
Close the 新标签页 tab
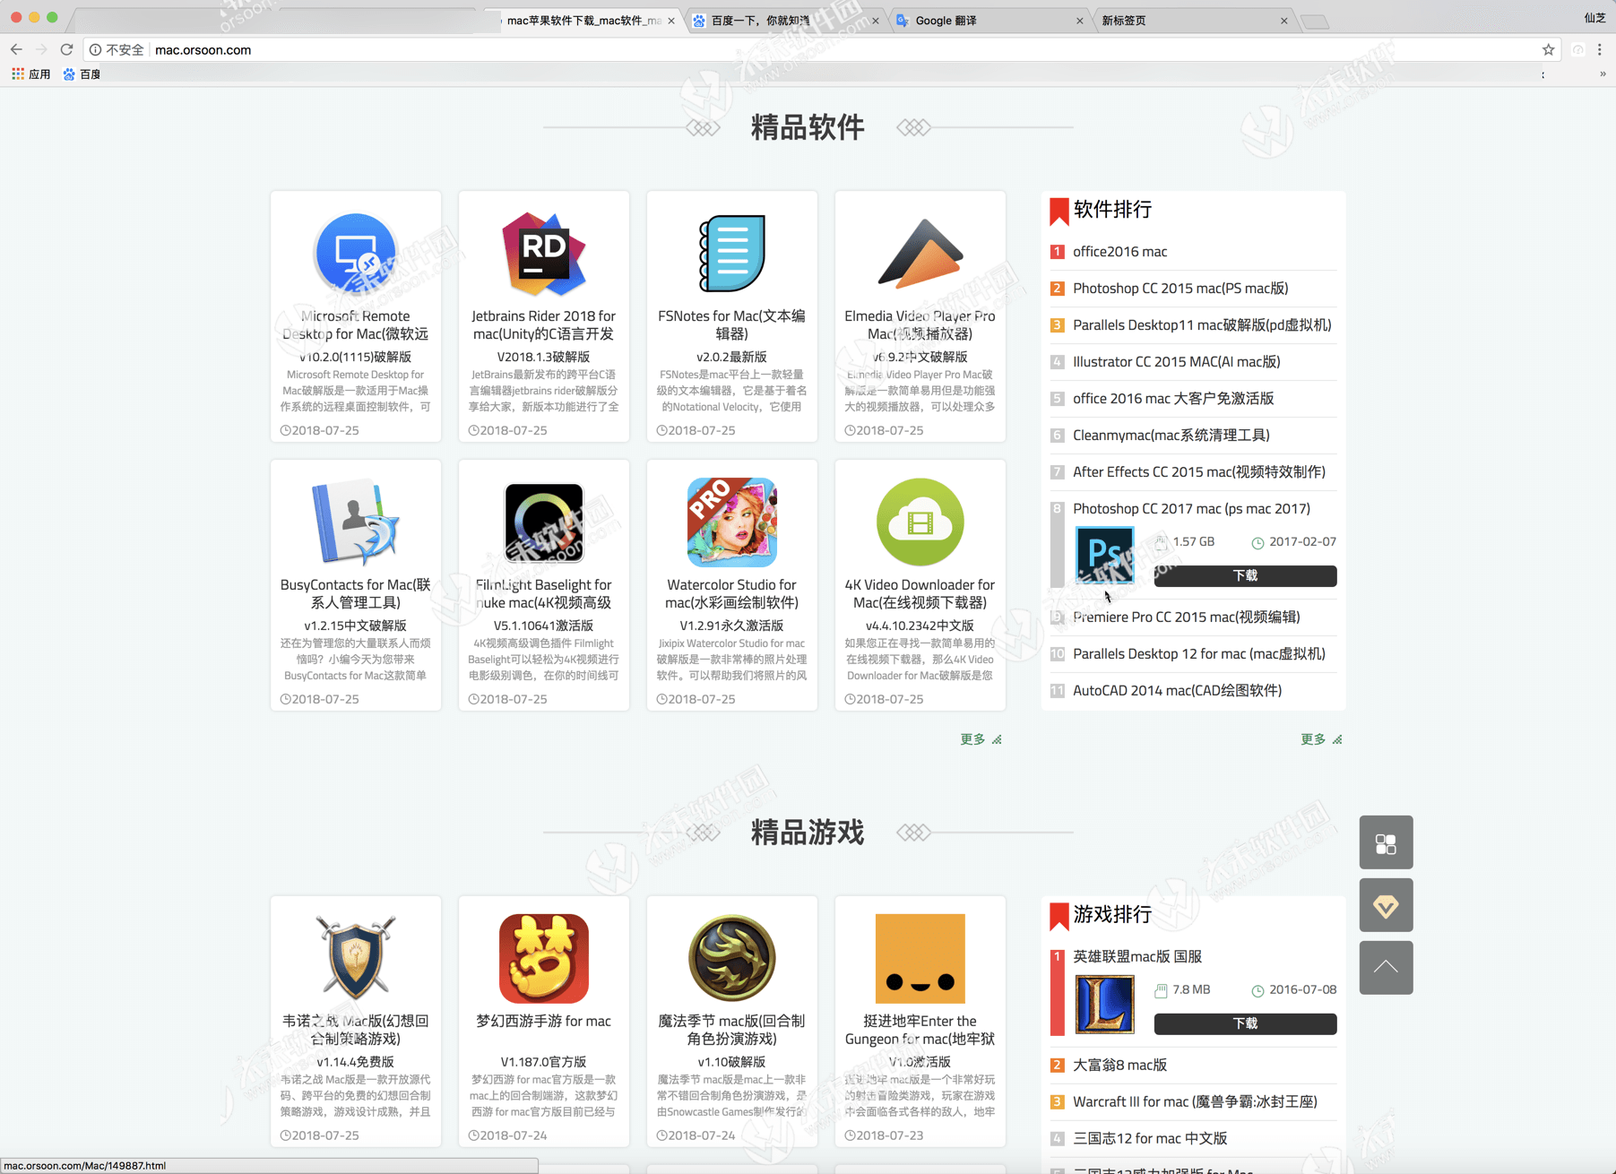tap(1283, 21)
